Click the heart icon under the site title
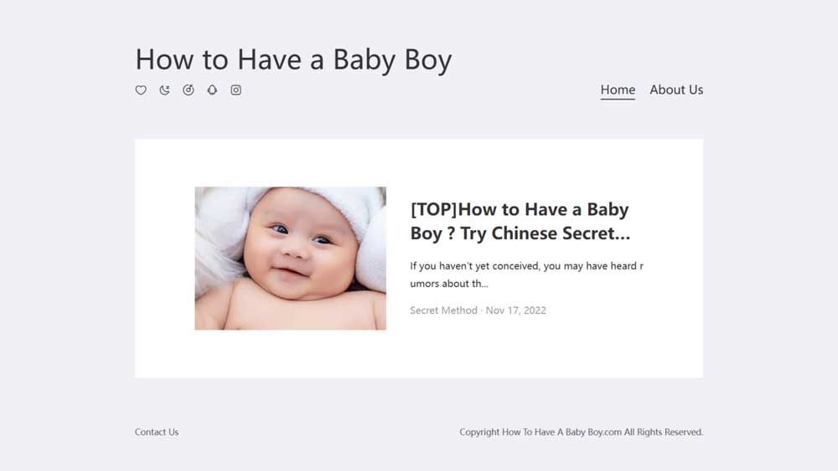838x471 pixels. (x=141, y=90)
